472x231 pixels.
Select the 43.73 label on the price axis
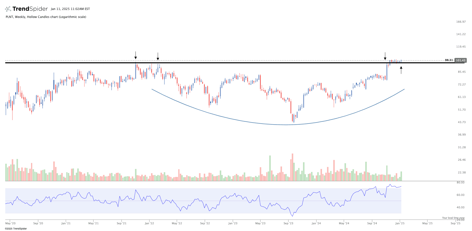coord(461,122)
